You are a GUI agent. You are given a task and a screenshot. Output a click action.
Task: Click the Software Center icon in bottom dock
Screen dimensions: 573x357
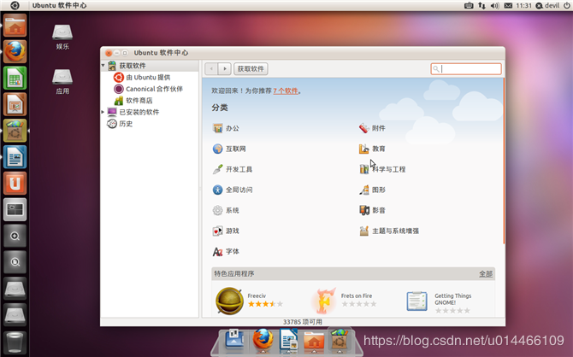(340, 340)
